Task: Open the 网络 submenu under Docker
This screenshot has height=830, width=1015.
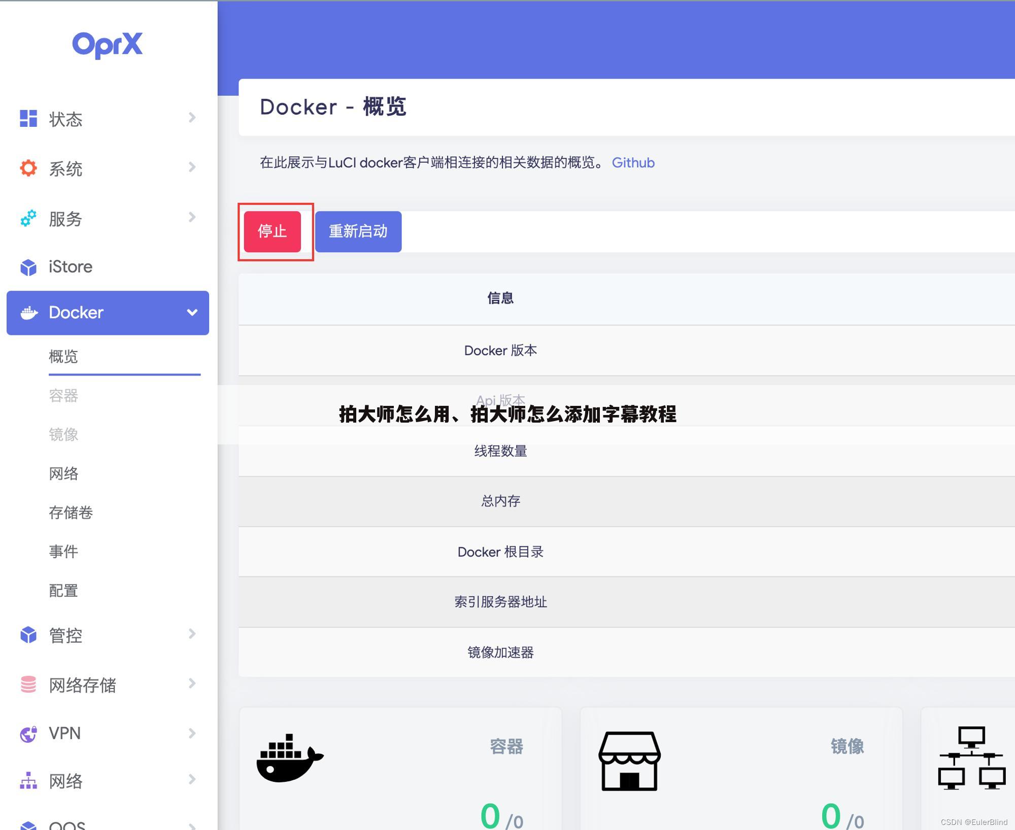Action: coord(63,473)
